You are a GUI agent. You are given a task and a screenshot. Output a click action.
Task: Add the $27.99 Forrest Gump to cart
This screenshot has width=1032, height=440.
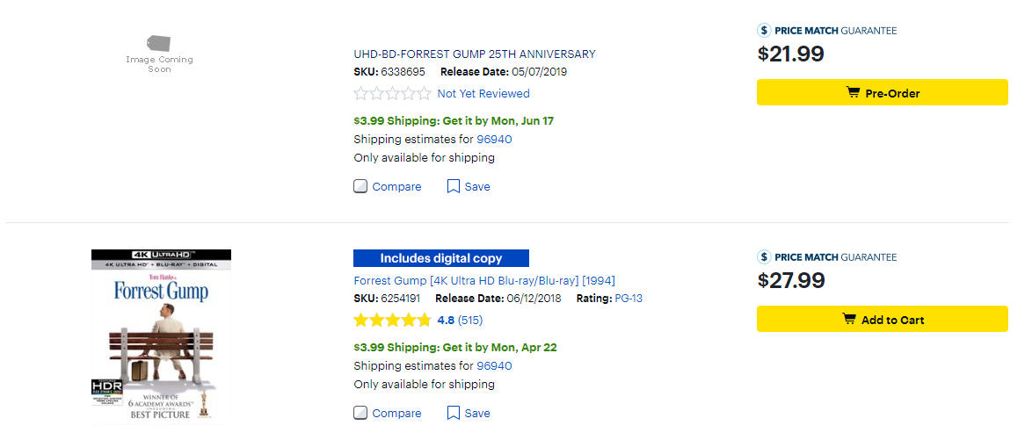pos(882,319)
